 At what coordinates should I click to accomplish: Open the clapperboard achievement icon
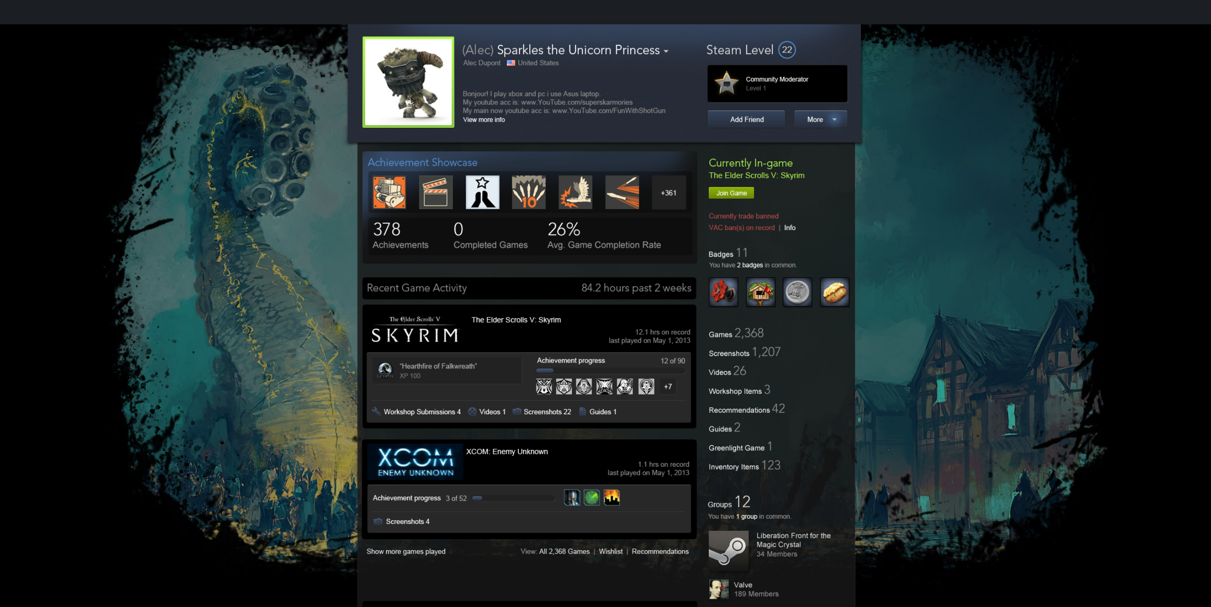(x=435, y=192)
